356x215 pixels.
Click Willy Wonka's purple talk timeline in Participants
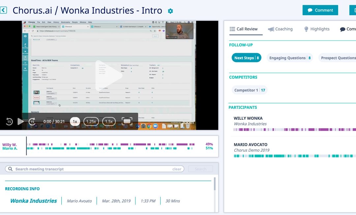(295, 130)
